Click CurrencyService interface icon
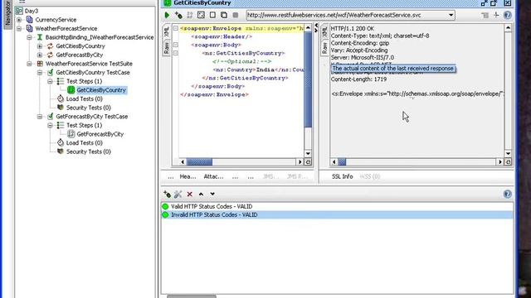Viewport: 531px width, 298px height. pos(30,20)
